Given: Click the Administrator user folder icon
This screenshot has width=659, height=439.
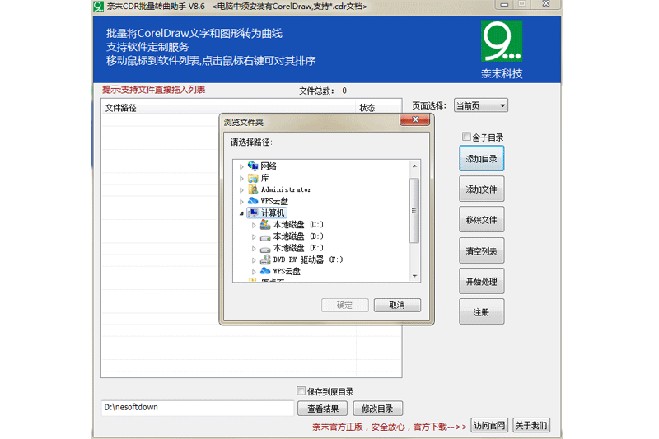Looking at the screenshot, I should pyautogui.click(x=253, y=189).
